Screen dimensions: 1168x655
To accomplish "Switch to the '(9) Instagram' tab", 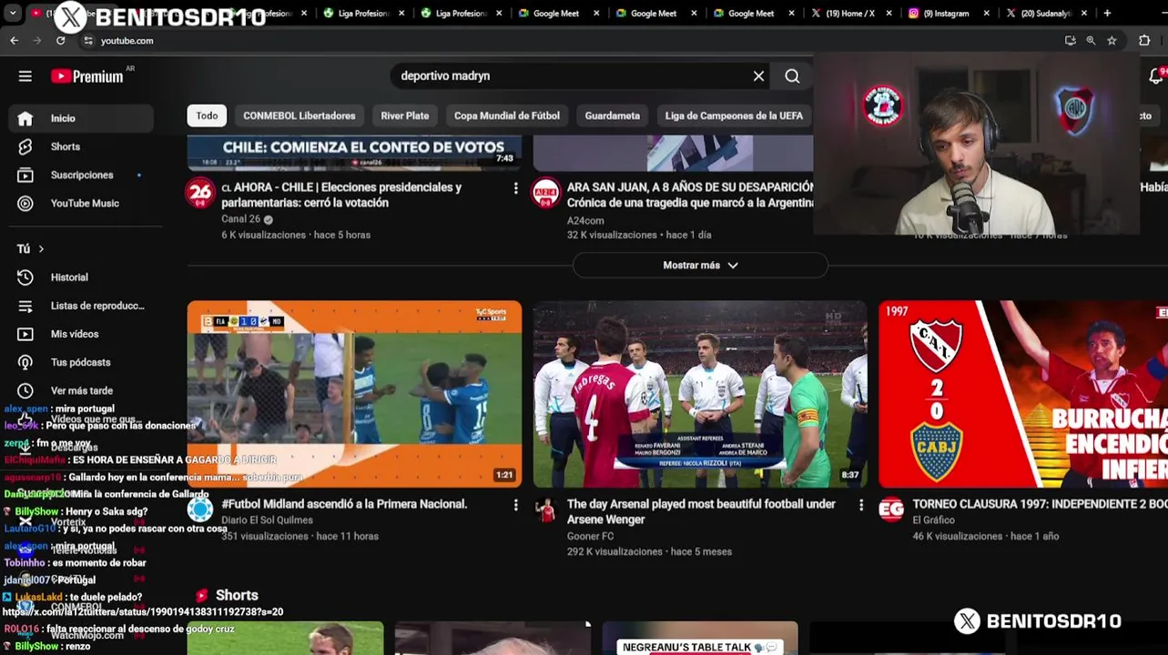I will click(x=948, y=14).
